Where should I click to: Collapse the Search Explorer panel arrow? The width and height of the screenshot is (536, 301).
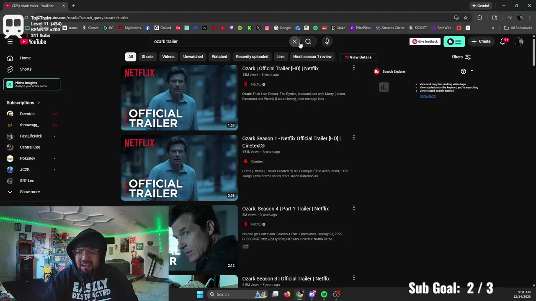click(472, 71)
